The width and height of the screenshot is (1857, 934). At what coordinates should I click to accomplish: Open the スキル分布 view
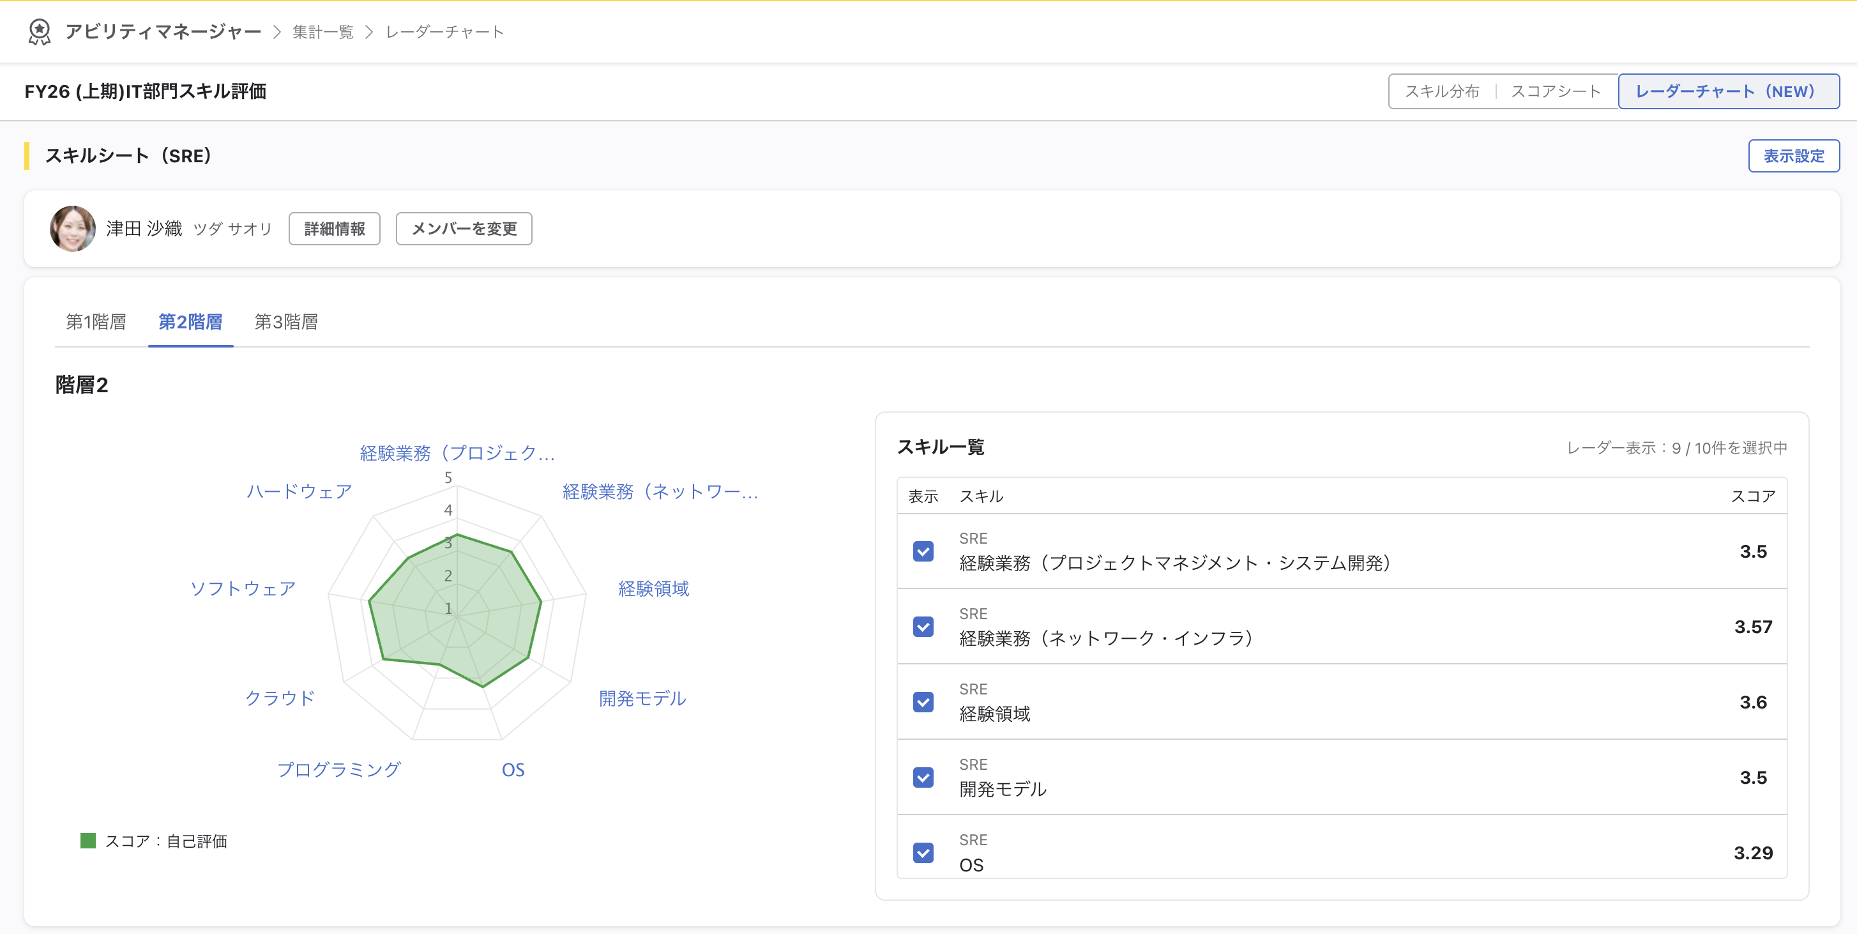pyautogui.click(x=1442, y=91)
